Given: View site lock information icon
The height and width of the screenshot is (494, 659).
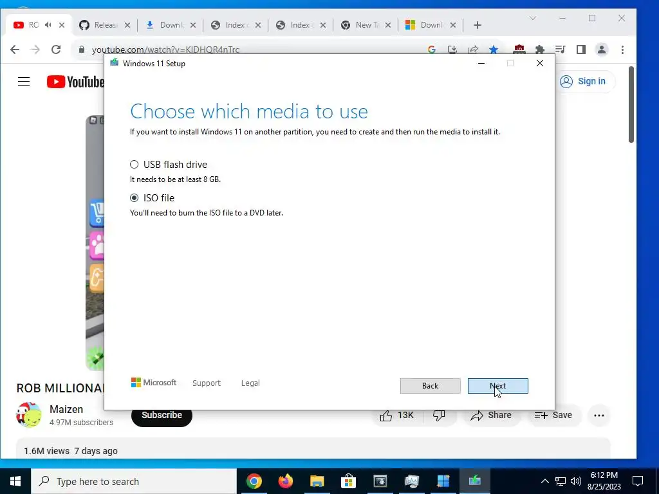Looking at the screenshot, I should tap(82, 49).
